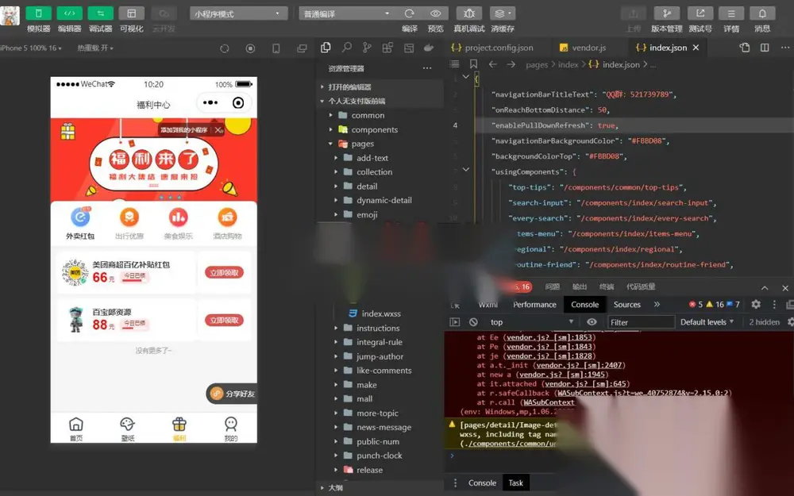Open the 热重载 hot reload dropdown

tap(95, 48)
